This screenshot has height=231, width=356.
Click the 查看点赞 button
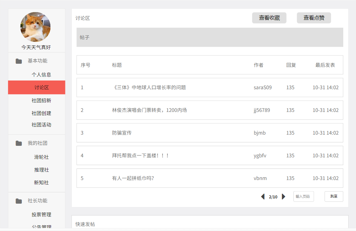(x=314, y=18)
